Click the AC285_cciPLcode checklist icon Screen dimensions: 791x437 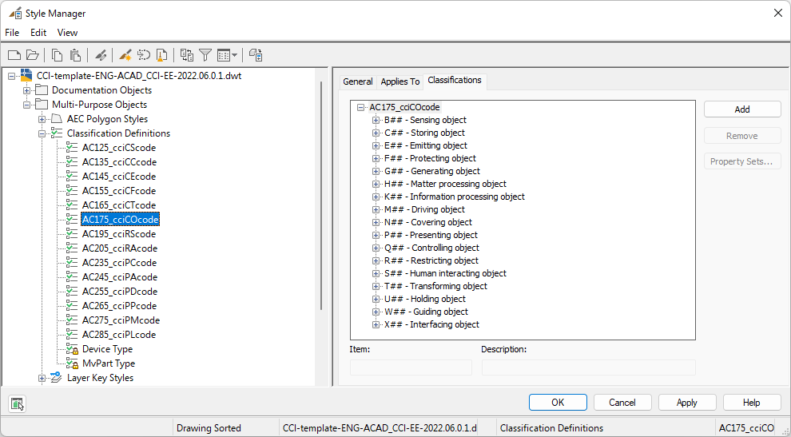[x=72, y=335]
